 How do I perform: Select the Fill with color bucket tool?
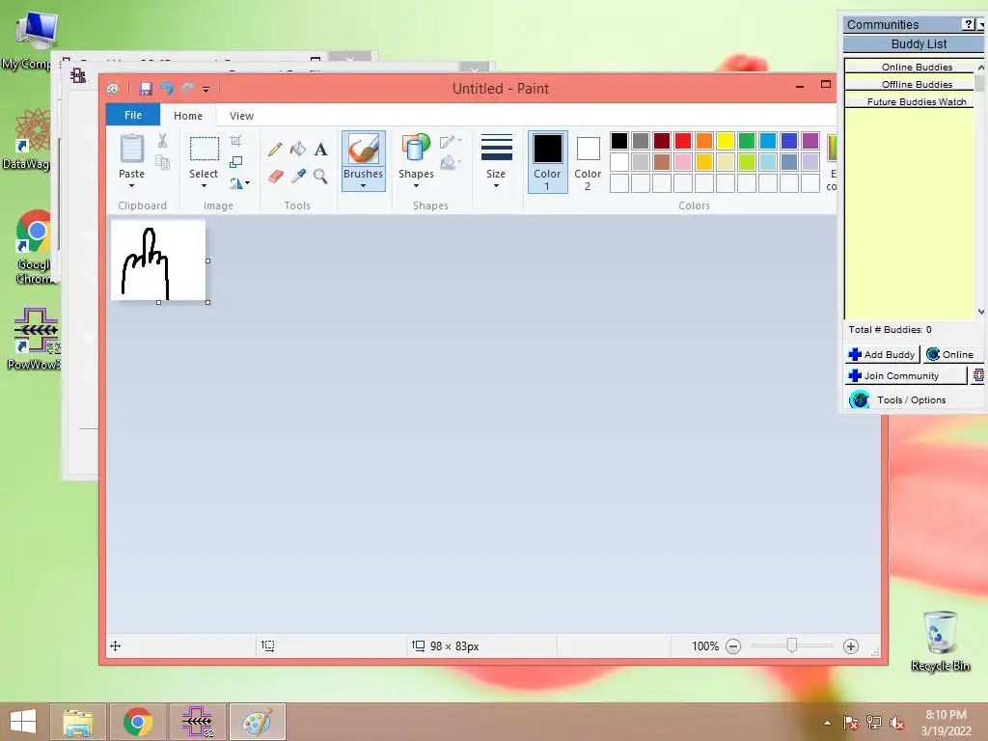click(298, 150)
